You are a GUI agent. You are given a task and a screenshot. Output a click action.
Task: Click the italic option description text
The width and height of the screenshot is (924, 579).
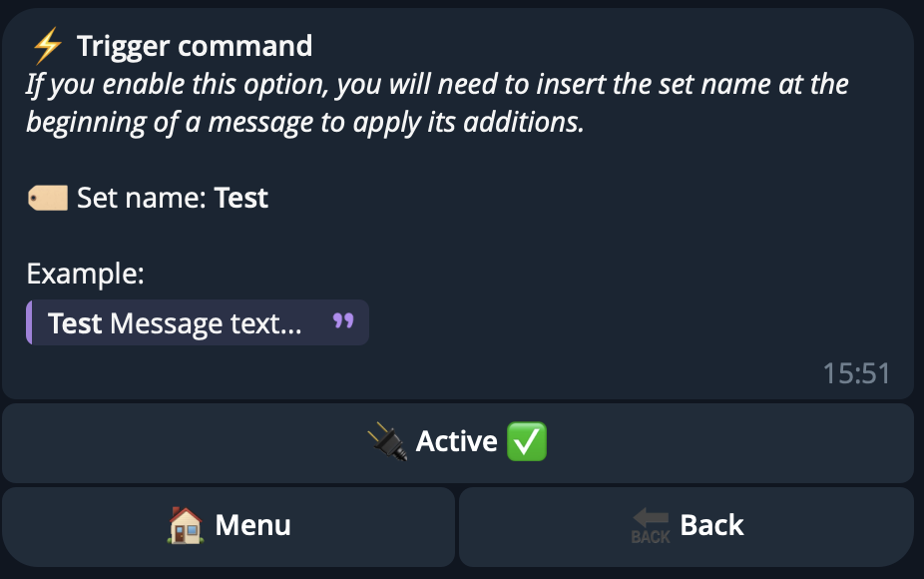(437, 103)
